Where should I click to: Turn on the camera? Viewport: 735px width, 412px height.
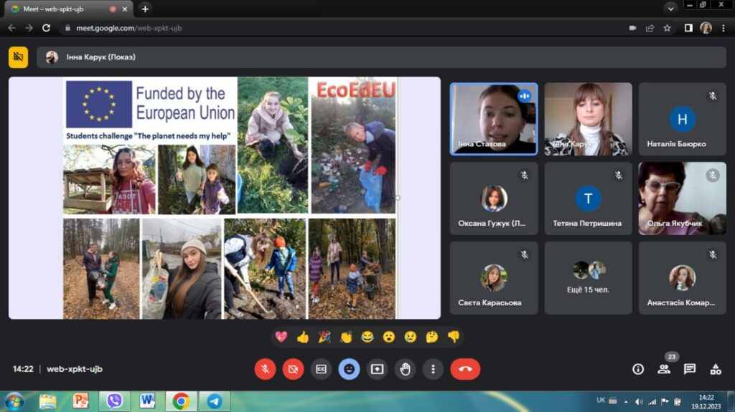pos(293,369)
